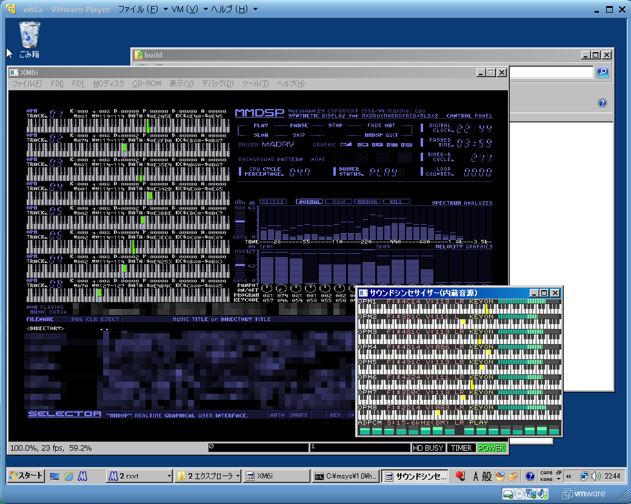Select NORMAL spectrum analyzer mode
This screenshot has height=504, width=631.
[310, 202]
